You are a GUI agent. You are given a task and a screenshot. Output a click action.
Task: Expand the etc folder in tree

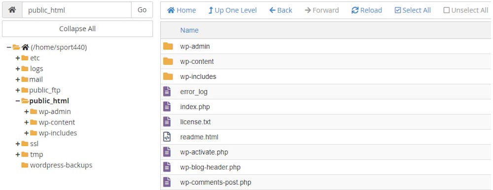18,58
